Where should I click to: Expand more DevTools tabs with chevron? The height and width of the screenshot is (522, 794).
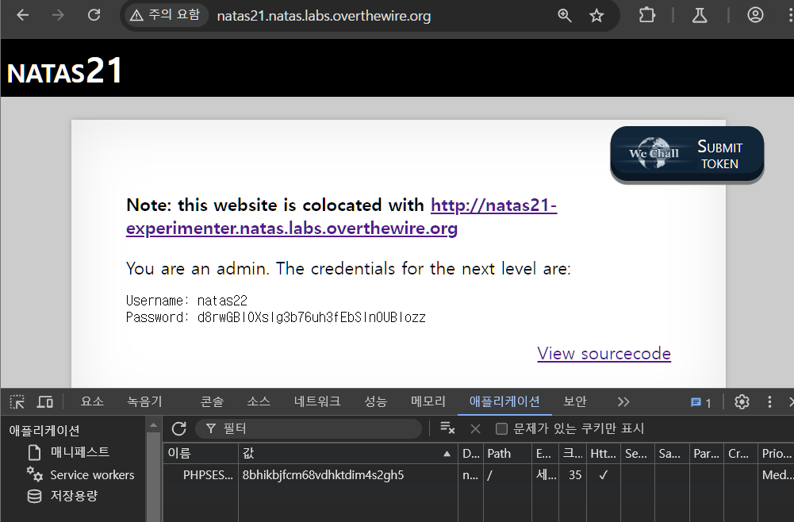tap(623, 401)
